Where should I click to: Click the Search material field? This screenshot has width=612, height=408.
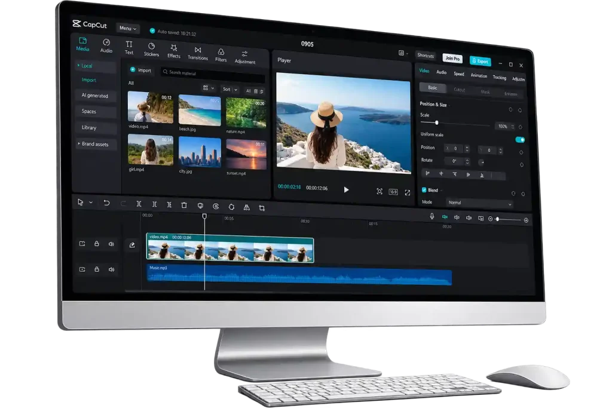tap(213, 73)
